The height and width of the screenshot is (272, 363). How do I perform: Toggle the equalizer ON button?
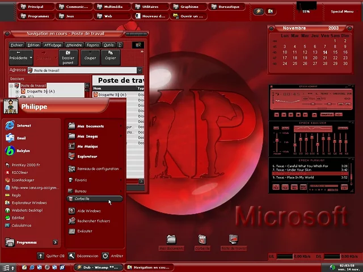point(275,127)
